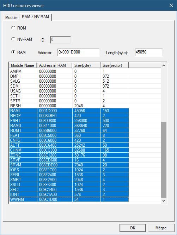Select the AMPM module row
This screenshot has height=235, width=177.
tap(69, 71)
